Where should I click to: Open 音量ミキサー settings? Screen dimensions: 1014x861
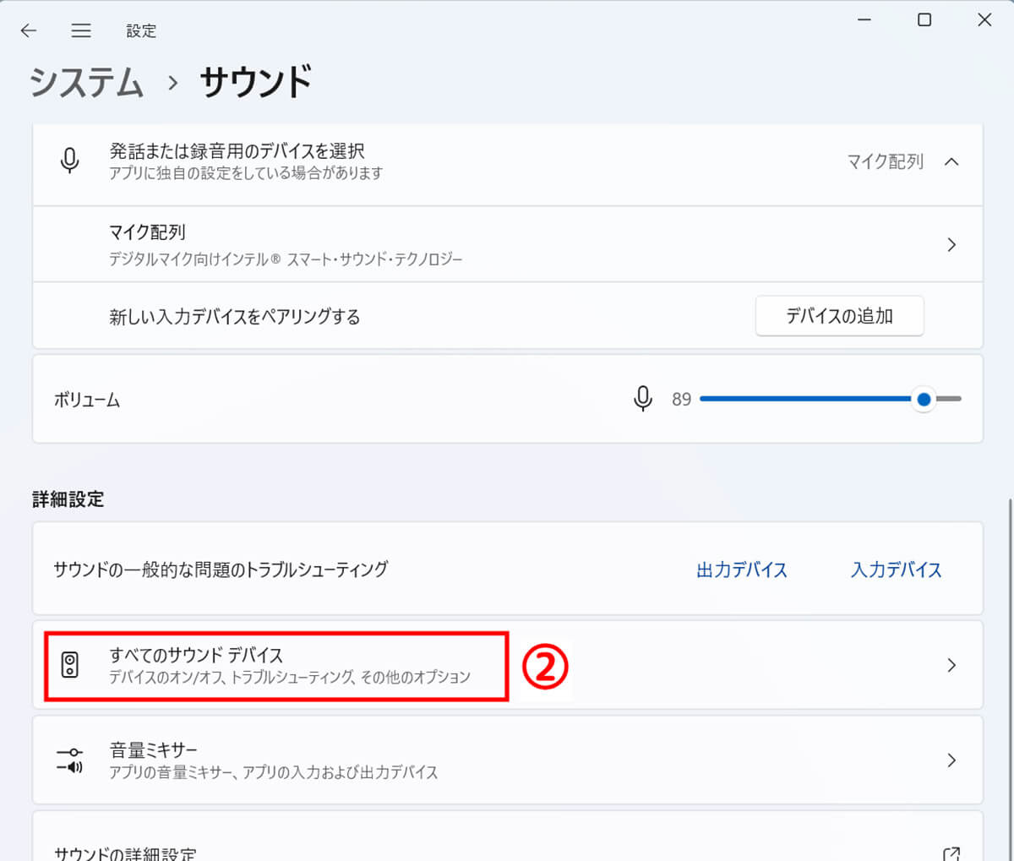point(508,760)
